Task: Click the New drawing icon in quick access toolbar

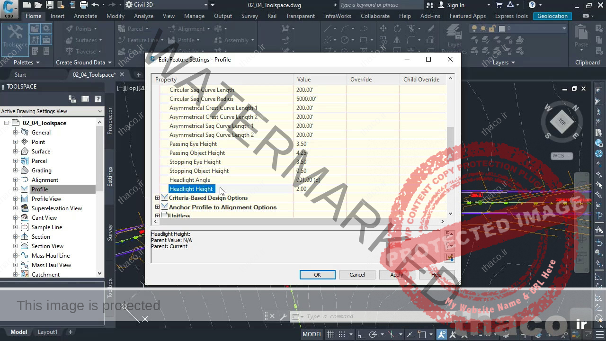Action: click(x=27, y=5)
